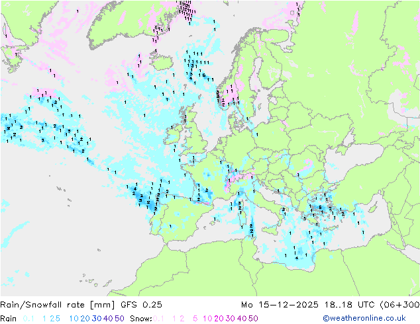Viewport: 420px width, 324px height.
Task: Pick the Snow 0.1 legend color value
Action: coord(158,319)
